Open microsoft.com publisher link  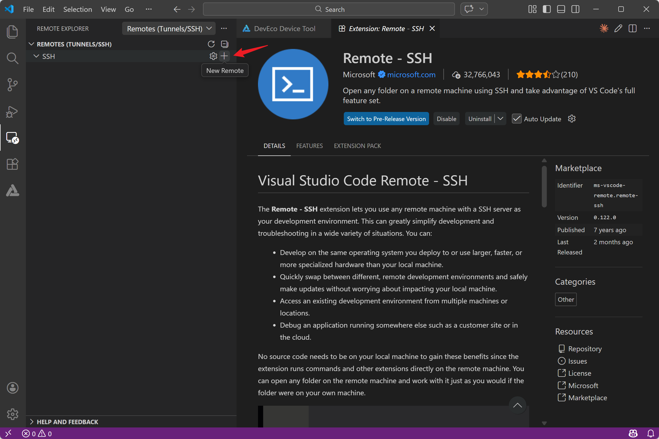click(x=411, y=75)
